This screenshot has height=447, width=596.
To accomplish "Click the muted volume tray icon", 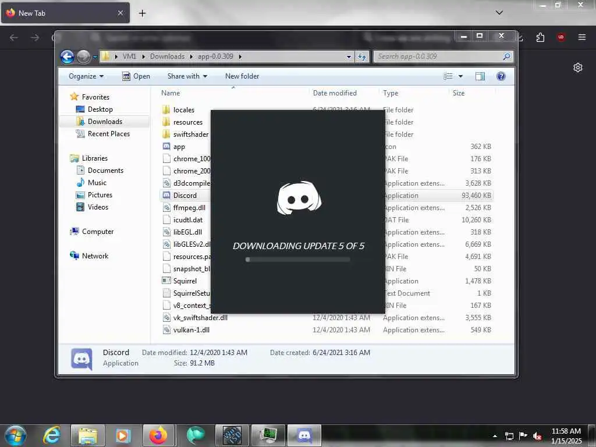I will [x=537, y=436].
